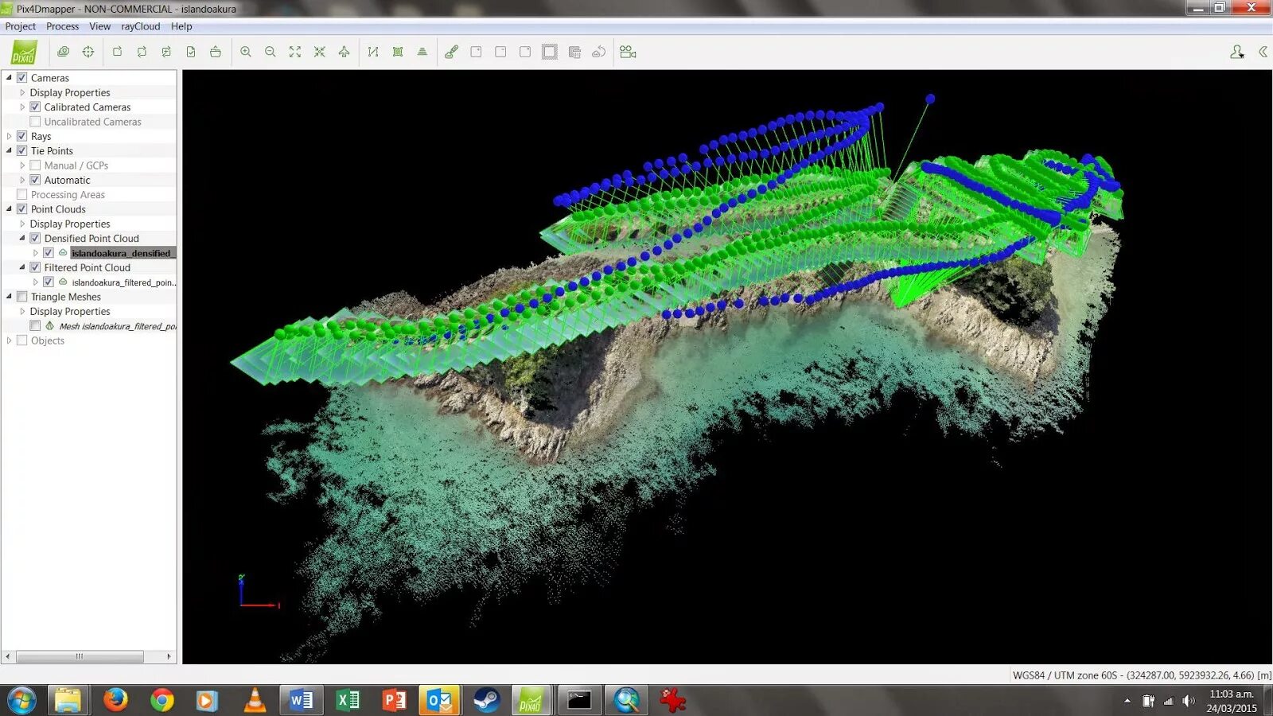Click the large square frame toolbar icon
Image resolution: width=1273 pixels, height=716 pixels.
click(x=550, y=52)
